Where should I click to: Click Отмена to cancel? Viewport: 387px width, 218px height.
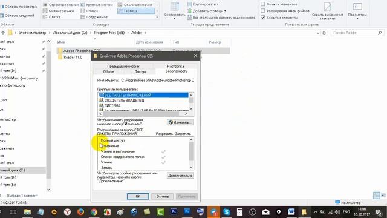pos(163,196)
